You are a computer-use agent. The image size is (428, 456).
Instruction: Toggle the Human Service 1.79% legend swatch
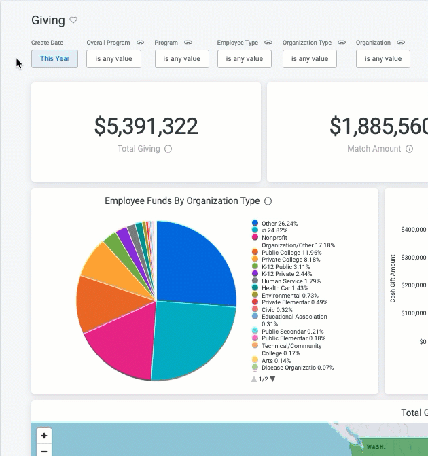[x=255, y=281]
